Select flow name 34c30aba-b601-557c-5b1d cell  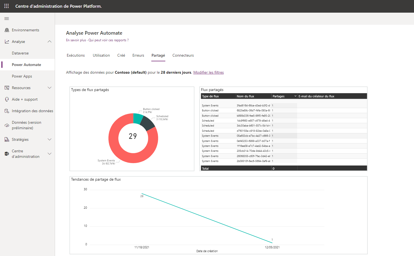click(253, 126)
